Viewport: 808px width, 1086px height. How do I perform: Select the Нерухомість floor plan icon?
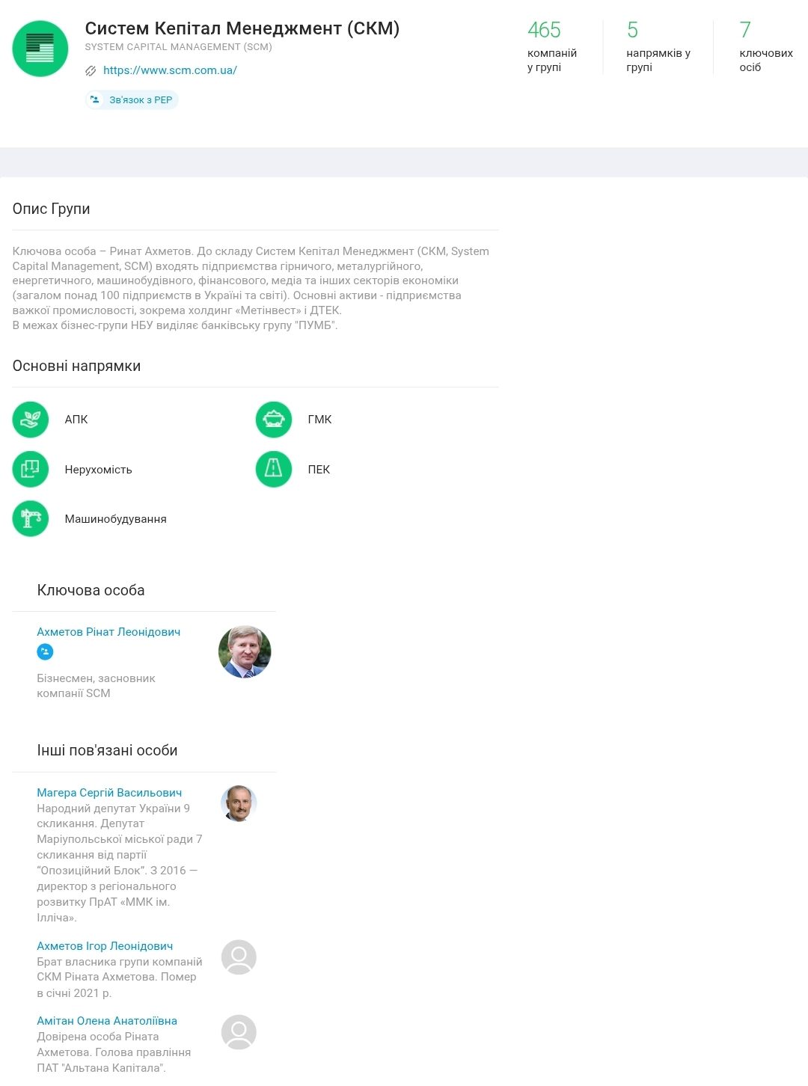[31, 470]
